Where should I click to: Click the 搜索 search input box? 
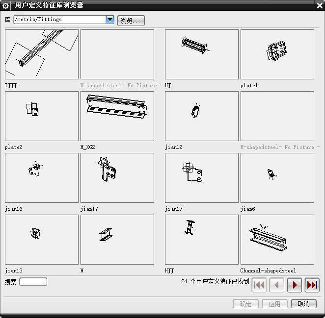click(33, 282)
